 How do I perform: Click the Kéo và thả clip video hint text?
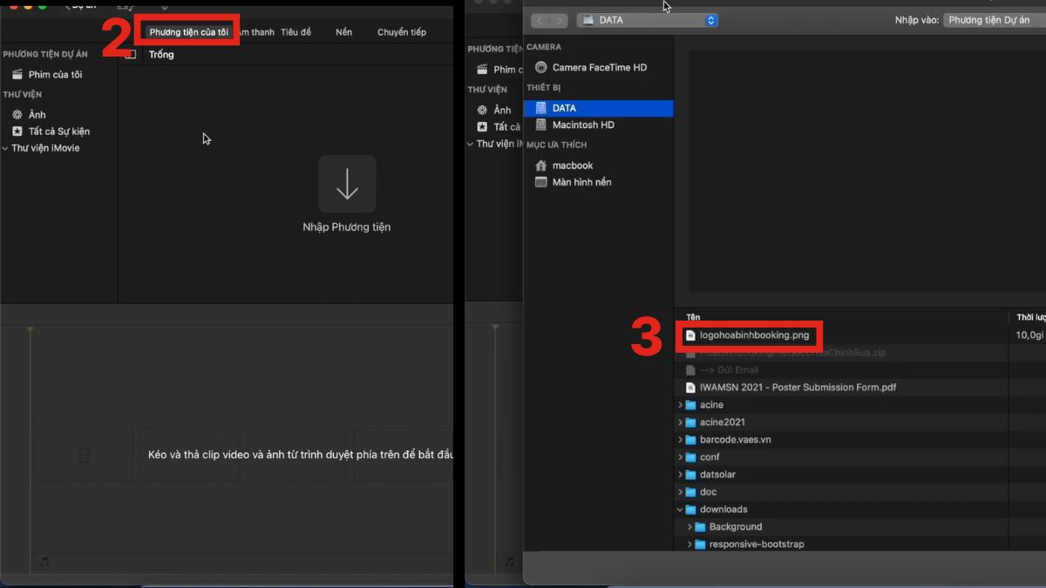tap(301, 455)
